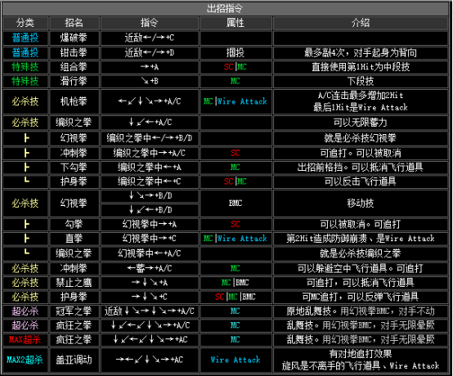Click the 指令 column header
The width and height of the screenshot is (453, 376).
pyautogui.click(x=150, y=23)
